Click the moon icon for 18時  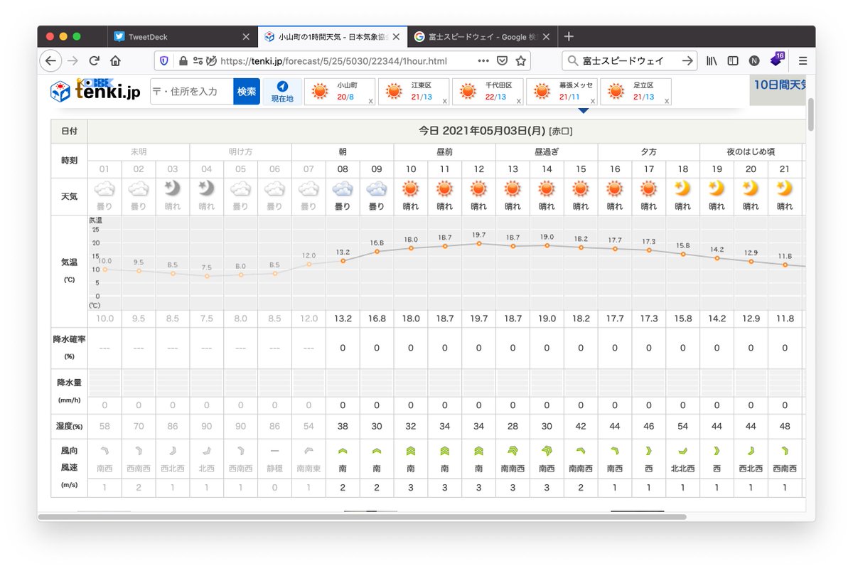point(683,189)
